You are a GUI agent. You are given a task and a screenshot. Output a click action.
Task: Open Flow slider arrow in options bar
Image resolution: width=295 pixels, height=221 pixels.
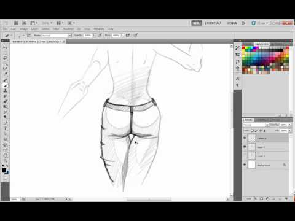point(122,36)
